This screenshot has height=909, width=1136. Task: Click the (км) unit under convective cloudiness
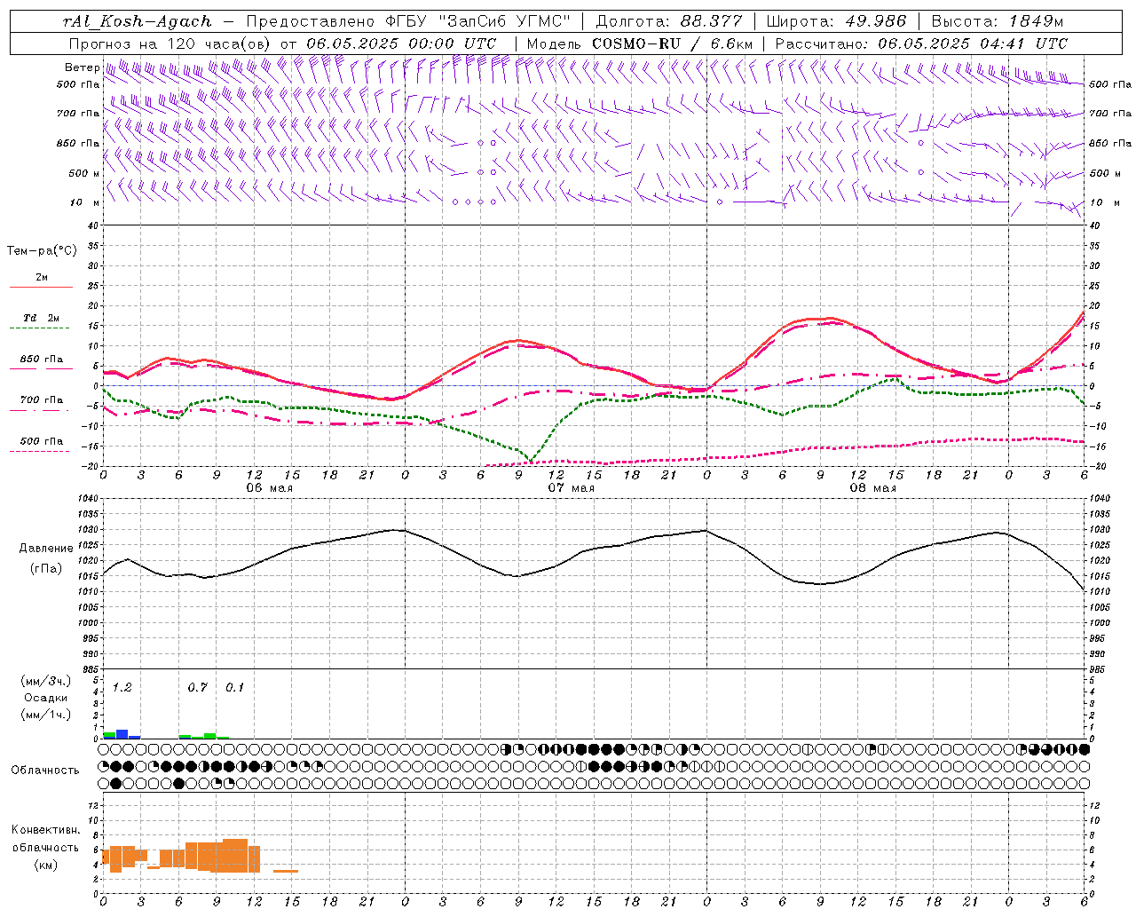coord(46,865)
